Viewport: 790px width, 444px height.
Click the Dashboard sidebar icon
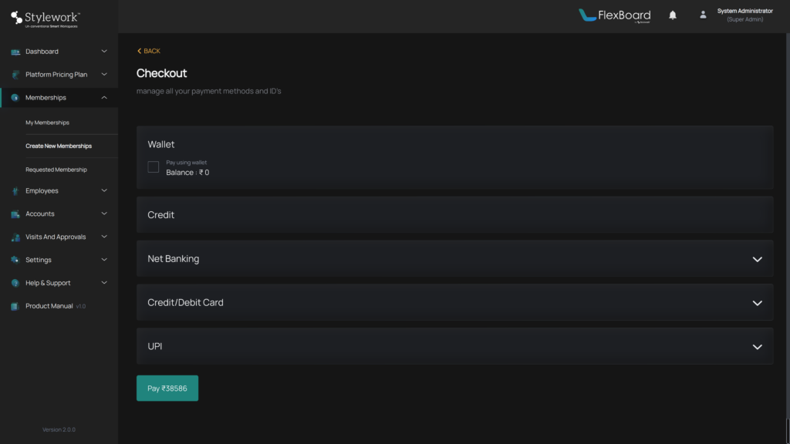pos(15,52)
